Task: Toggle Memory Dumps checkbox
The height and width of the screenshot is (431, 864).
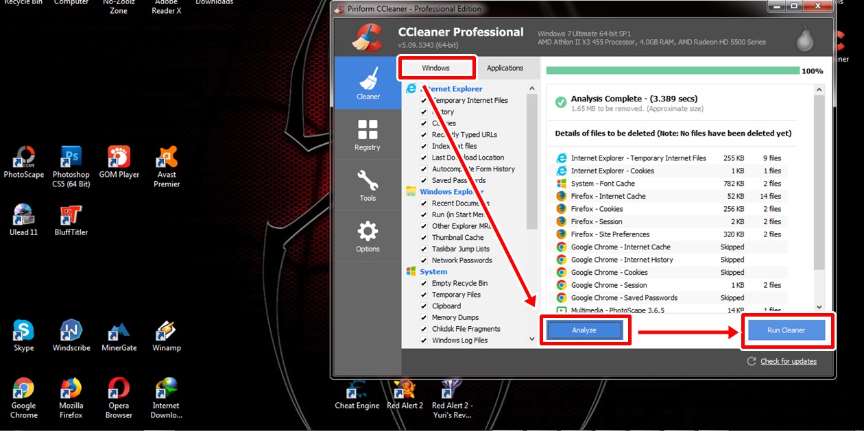Action: [424, 317]
